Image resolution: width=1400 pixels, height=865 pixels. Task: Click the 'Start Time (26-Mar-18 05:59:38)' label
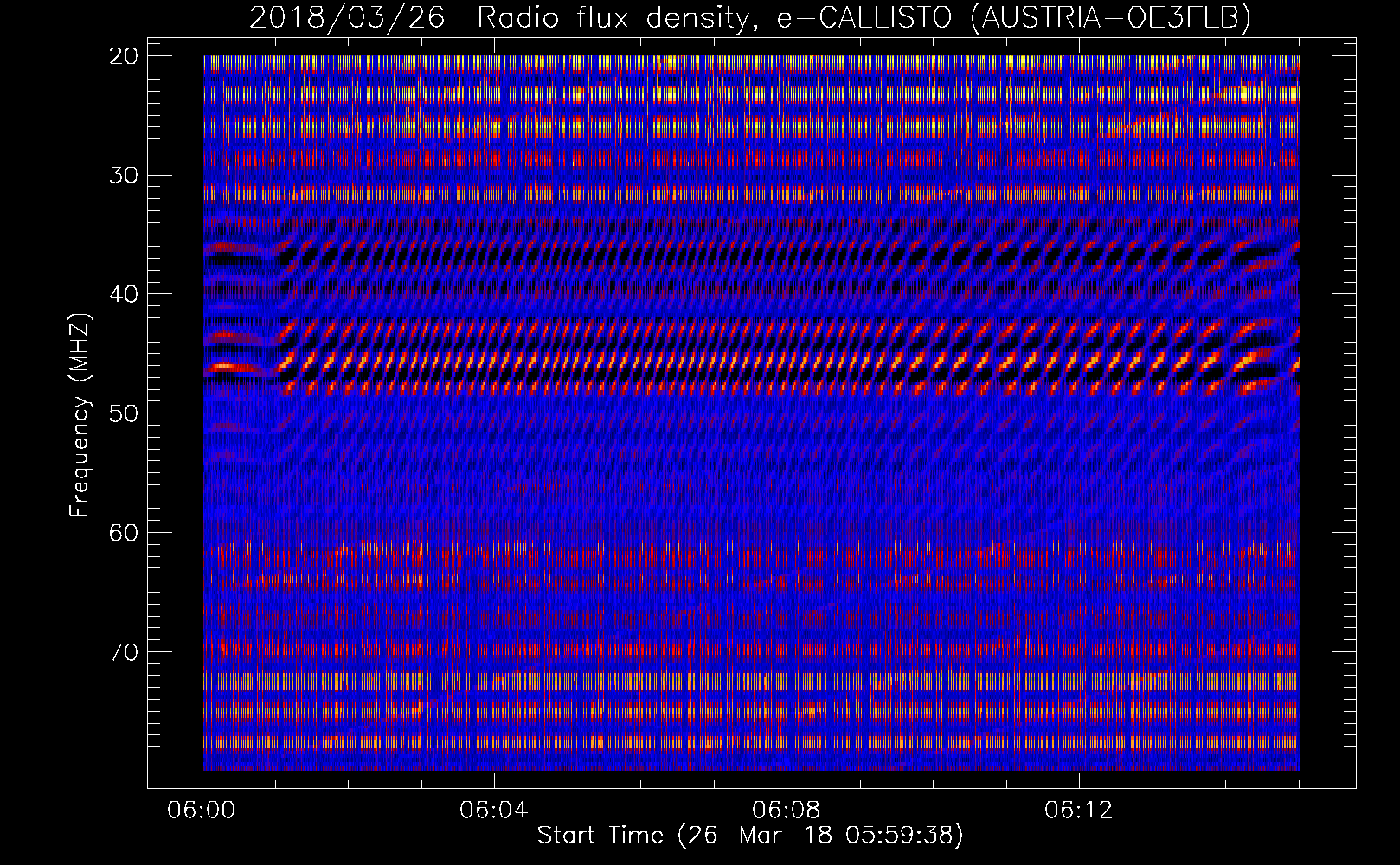point(750,835)
